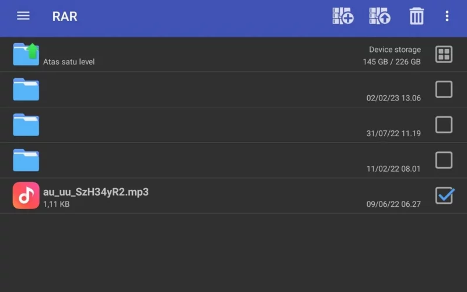Open the folder icon dated 11/02/22

(26, 160)
